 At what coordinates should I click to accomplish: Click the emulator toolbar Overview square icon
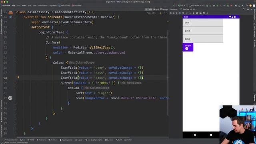point(194,13)
